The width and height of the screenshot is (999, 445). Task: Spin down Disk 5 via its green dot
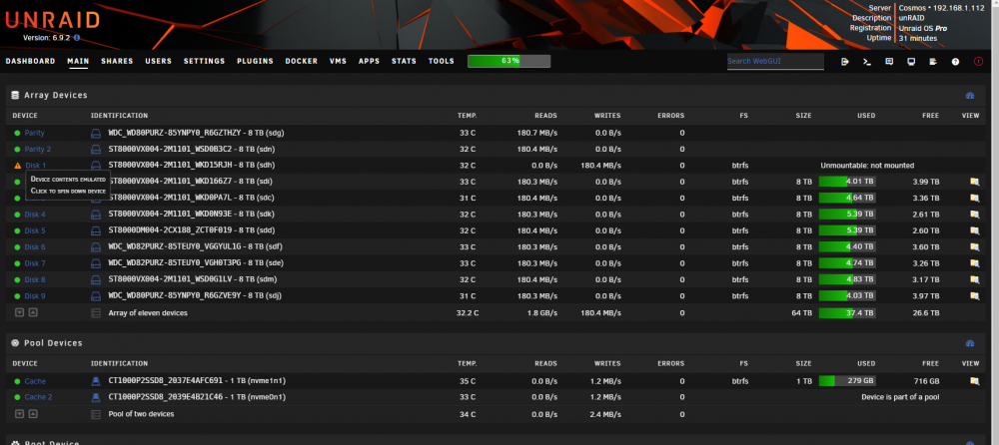coord(17,230)
